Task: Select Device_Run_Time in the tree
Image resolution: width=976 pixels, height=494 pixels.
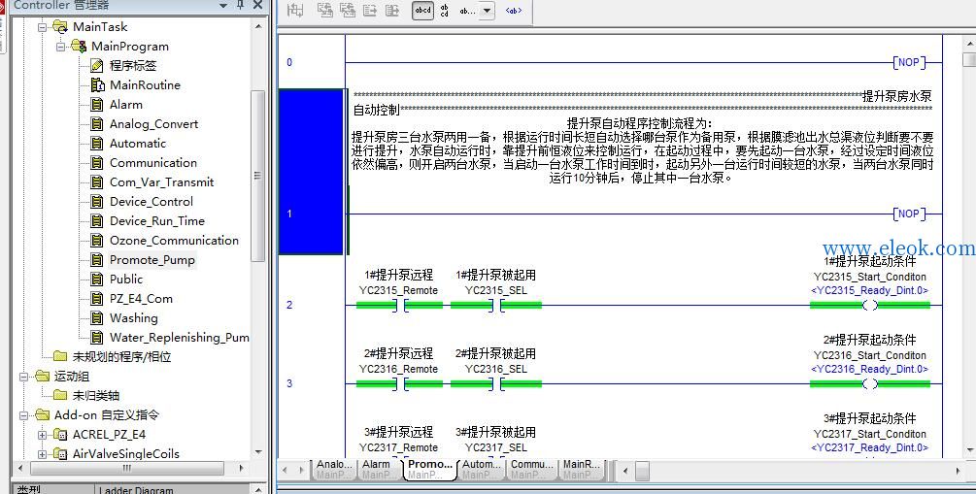Action: tap(157, 221)
